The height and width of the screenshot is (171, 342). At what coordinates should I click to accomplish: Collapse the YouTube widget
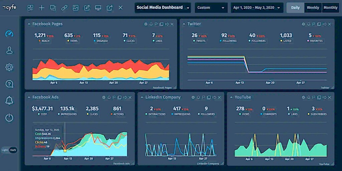(231, 97)
